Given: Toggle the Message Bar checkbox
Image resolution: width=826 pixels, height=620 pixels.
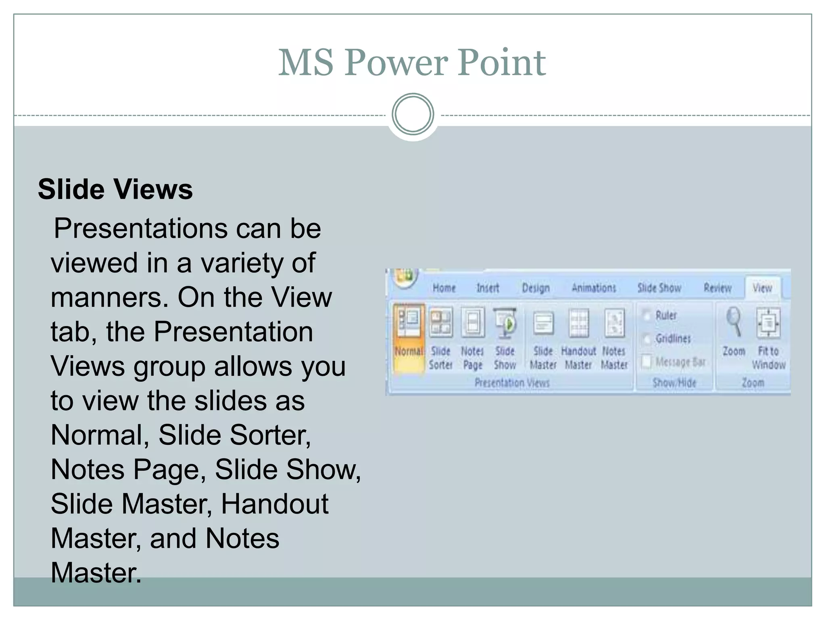Looking at the screenshot, I should click(647, 361).
